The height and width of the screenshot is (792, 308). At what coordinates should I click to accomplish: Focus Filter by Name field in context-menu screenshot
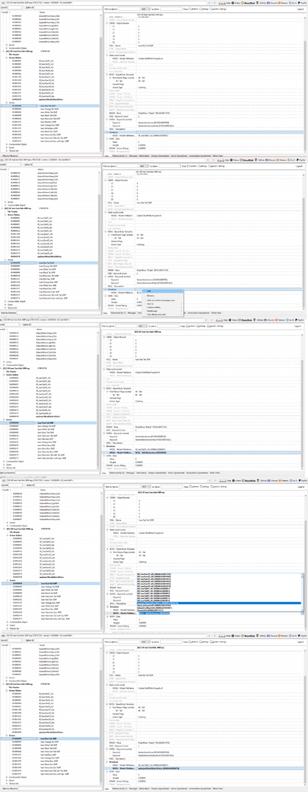pyautogui.click(x=128, y=166)
